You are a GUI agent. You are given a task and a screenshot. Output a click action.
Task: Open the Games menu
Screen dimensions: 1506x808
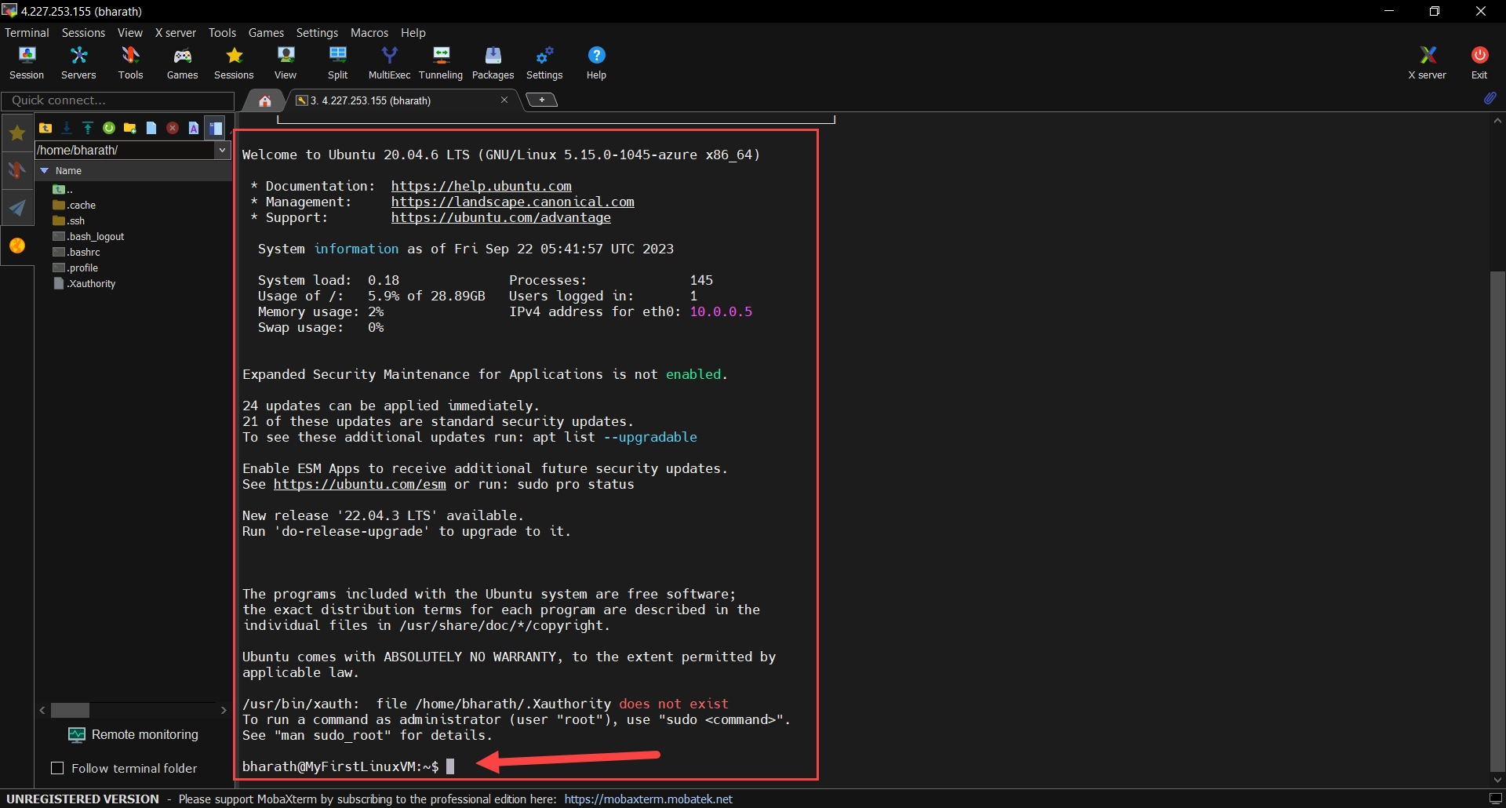point(266,33)
